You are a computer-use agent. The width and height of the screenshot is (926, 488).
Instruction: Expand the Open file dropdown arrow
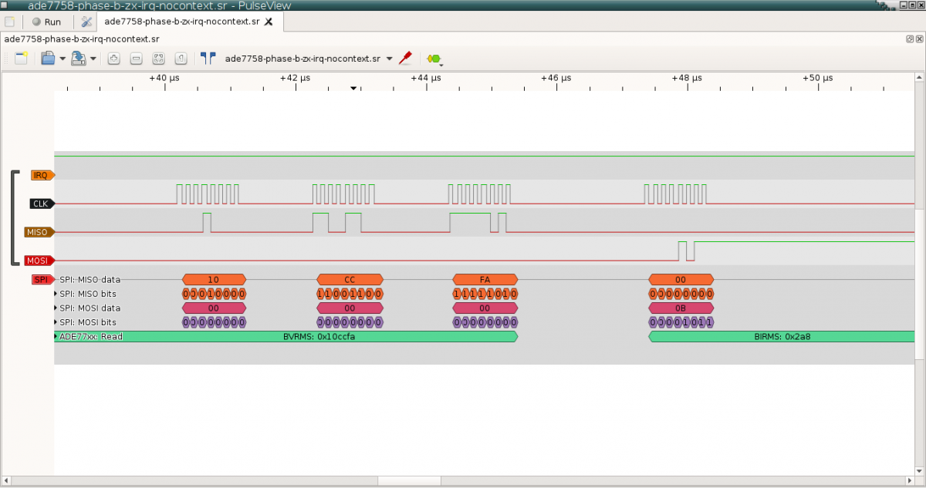click(x=63, y=59)
